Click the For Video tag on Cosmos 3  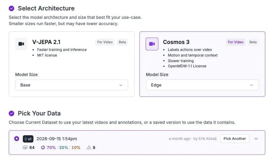point(236,42)
